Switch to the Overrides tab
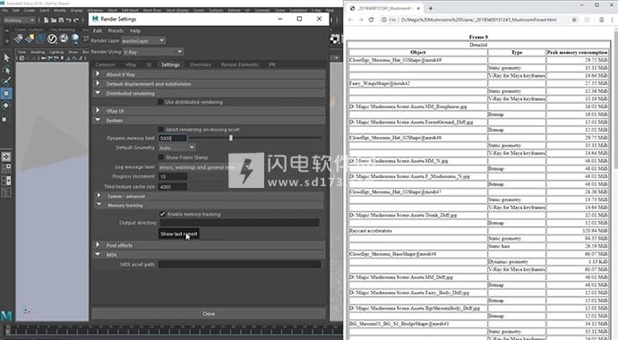Viewport: 618px width, 340px height. [201, 64]
